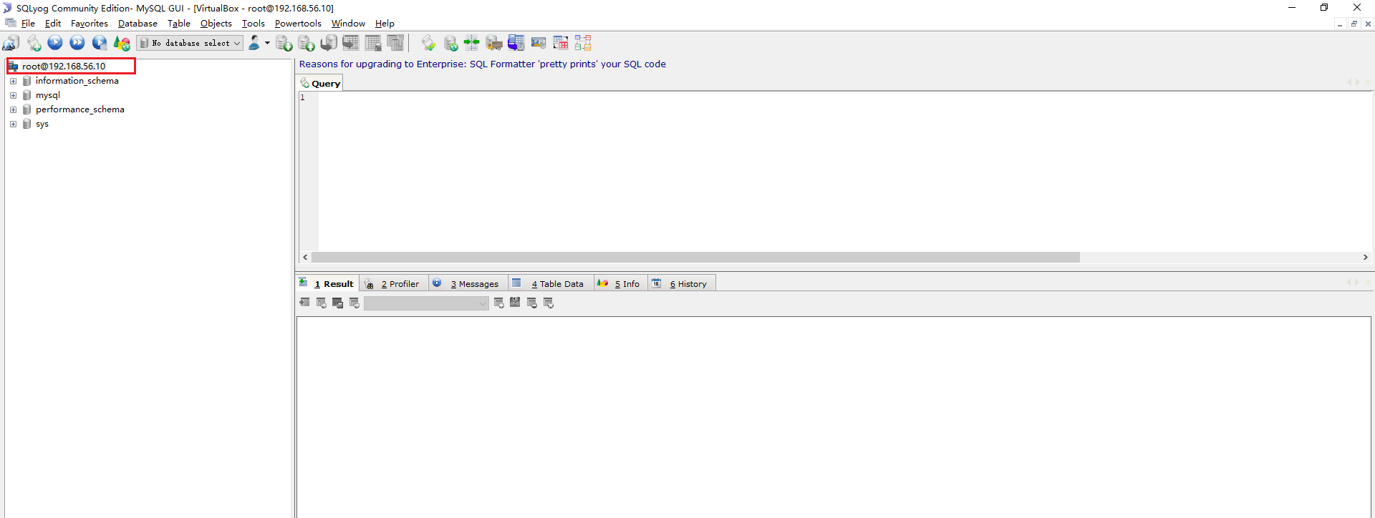This screenshot has height=518, width=1375.
Task: Click database icon with green up arrow
Action: tap(307, 43)
